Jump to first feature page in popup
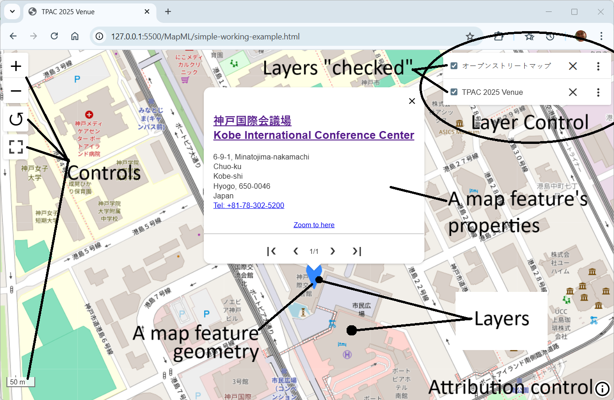The width and height of the screenshot is (614, 400). 271,251
